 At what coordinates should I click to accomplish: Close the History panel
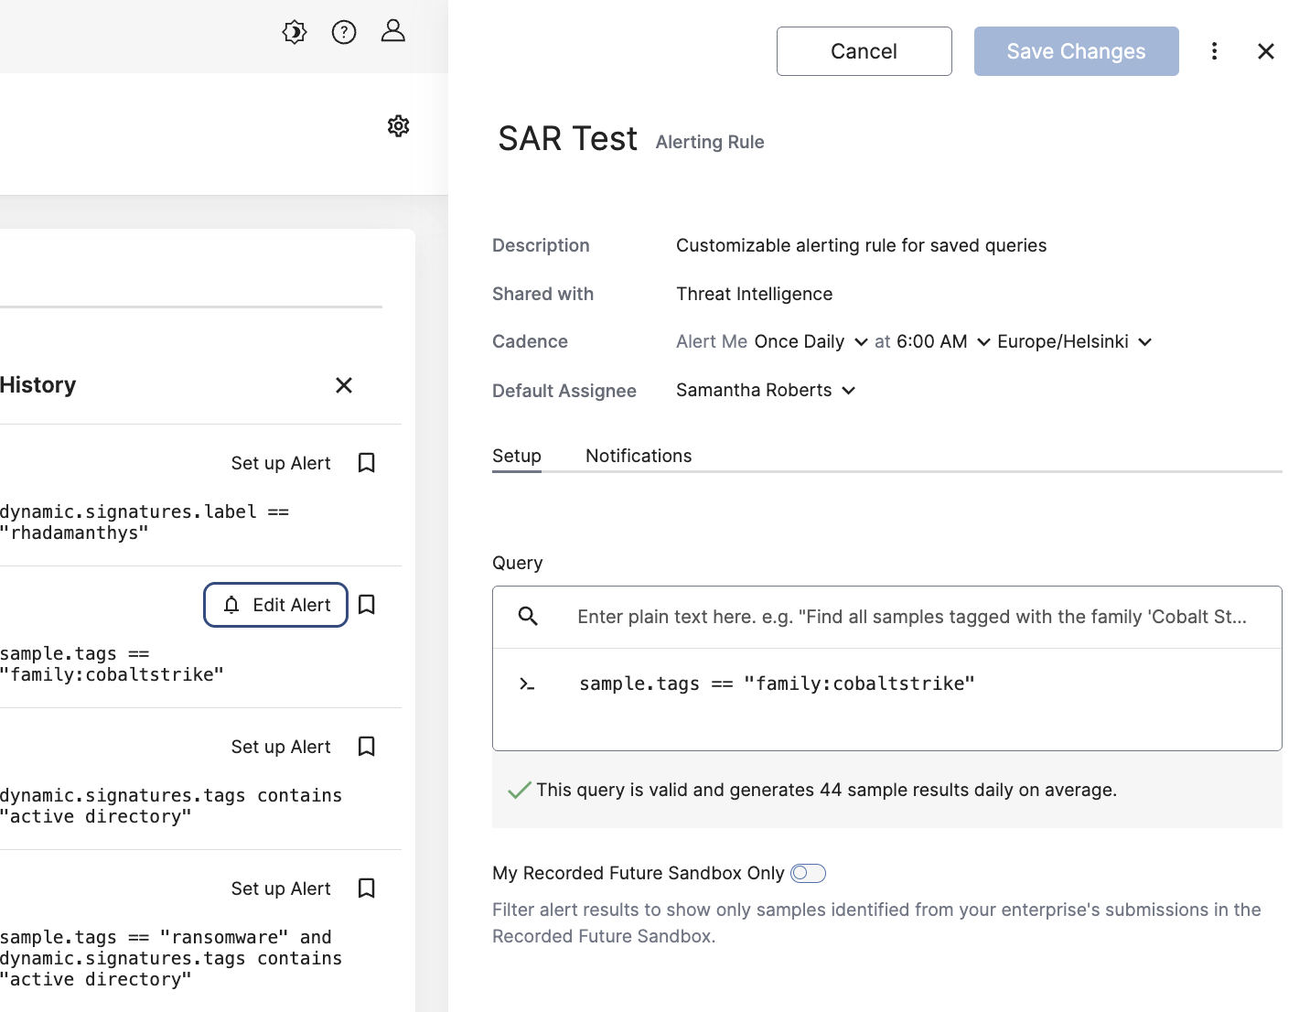[x=344, y=385]
